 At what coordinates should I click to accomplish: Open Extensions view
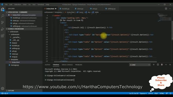2,36
